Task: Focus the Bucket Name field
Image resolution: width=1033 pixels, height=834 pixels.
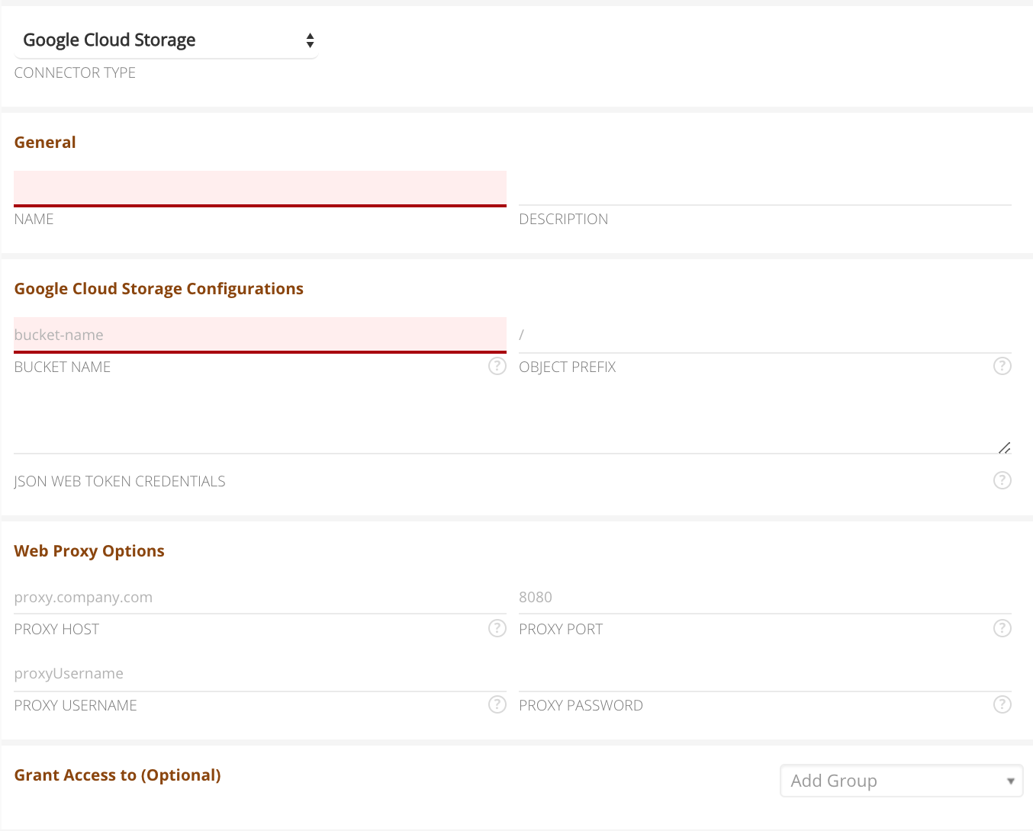Action: [260, 335]
